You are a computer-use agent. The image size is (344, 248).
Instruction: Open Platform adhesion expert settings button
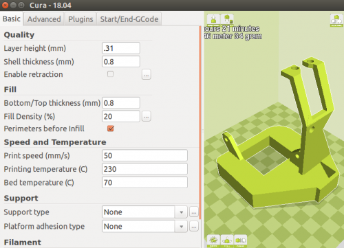click(194, 226)
